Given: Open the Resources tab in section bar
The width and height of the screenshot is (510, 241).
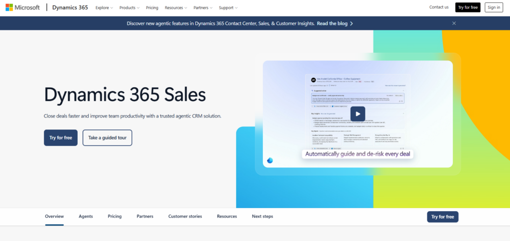Looking at the screenshot, I should coord(227,216).
